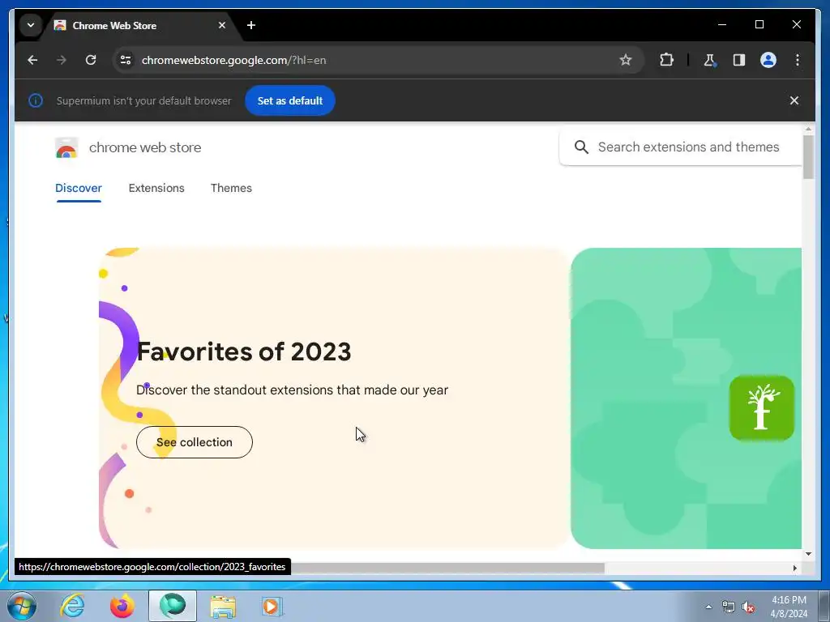This screenshot has width=830, height=622.
Task: Reload the Chrome Web Store page
Action: click(91, 60)
